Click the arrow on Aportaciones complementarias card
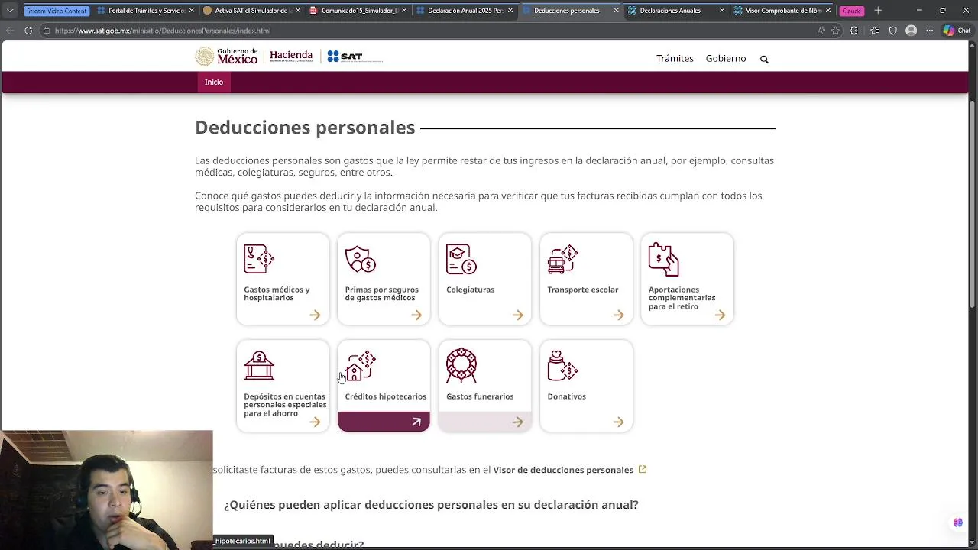 click(x=720, y=315)
